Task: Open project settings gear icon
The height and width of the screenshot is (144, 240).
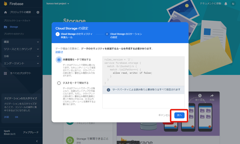Action: (x=38, y=12)
